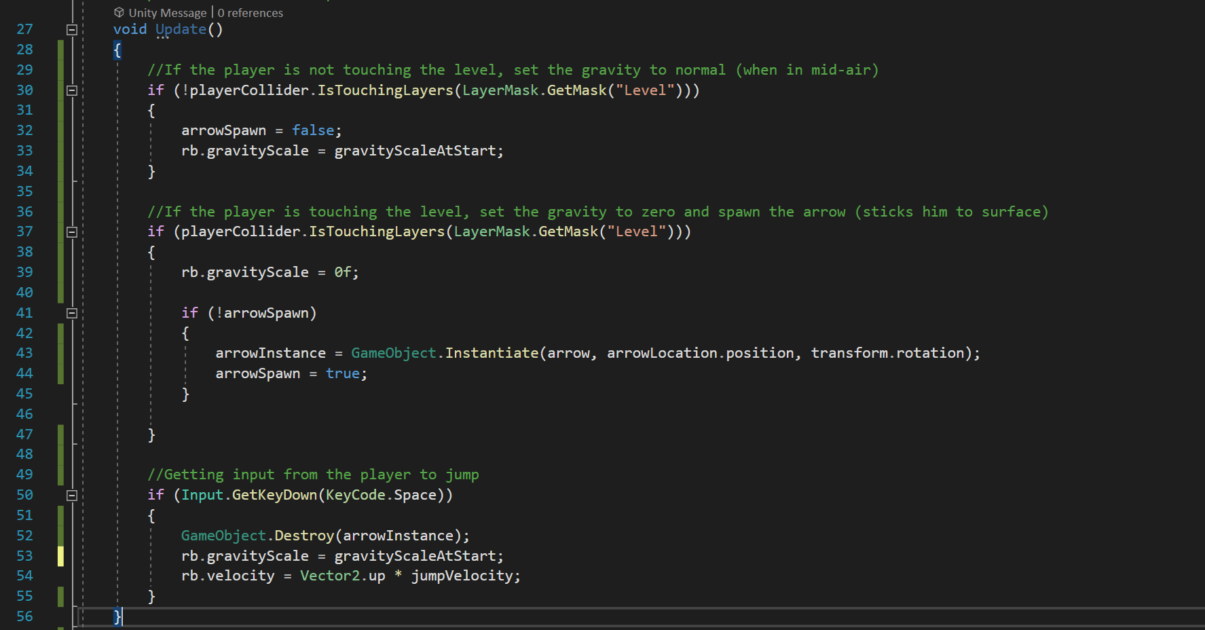Click the Destroy method call
1205x630 pixels.
click(x=304, y=536)
